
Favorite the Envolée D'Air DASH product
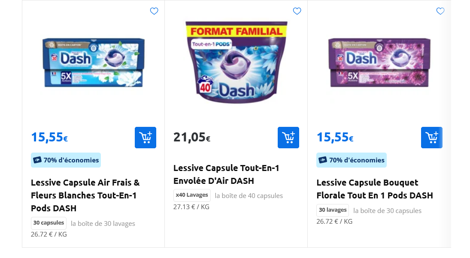tap(297, 11)
